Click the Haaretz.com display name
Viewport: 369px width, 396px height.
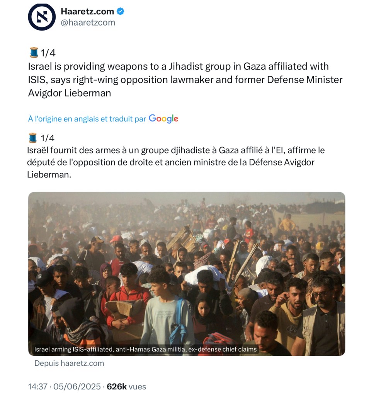[87, 11]
